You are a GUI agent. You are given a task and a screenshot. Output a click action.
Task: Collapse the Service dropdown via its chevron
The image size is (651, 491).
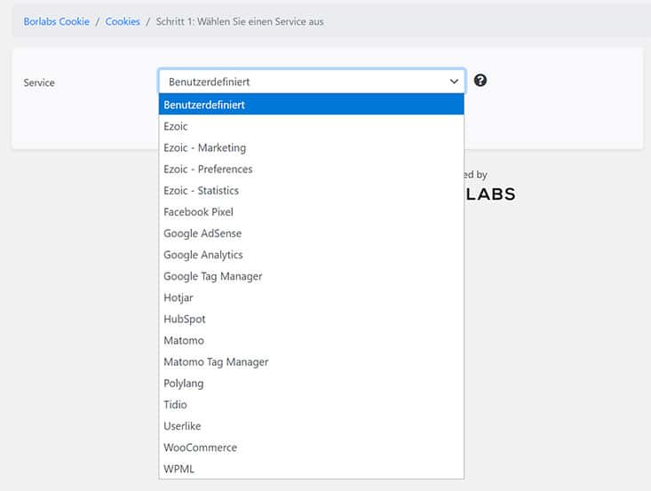pyautogui.click(x=454, y=82)
